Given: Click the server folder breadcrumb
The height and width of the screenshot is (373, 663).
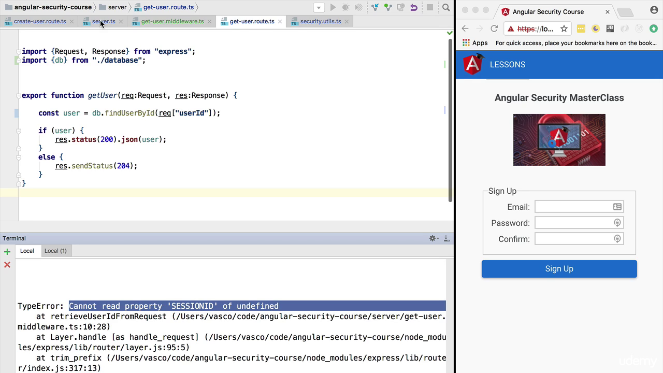Looking at the screenshot, I should [113, 7].
